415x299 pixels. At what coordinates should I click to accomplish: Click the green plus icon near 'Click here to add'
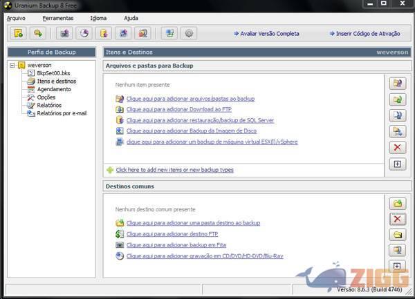pos(109,170)
